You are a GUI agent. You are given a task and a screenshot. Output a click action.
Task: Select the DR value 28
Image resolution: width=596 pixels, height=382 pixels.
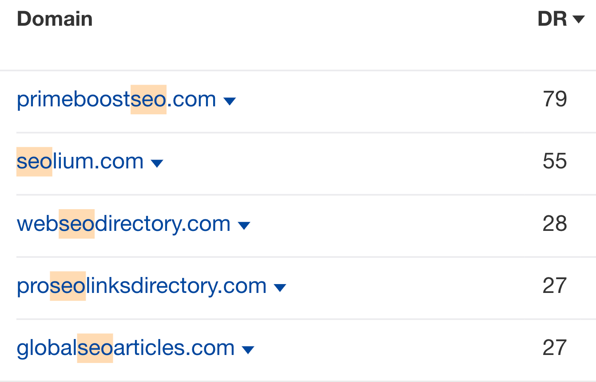point(555,224)
